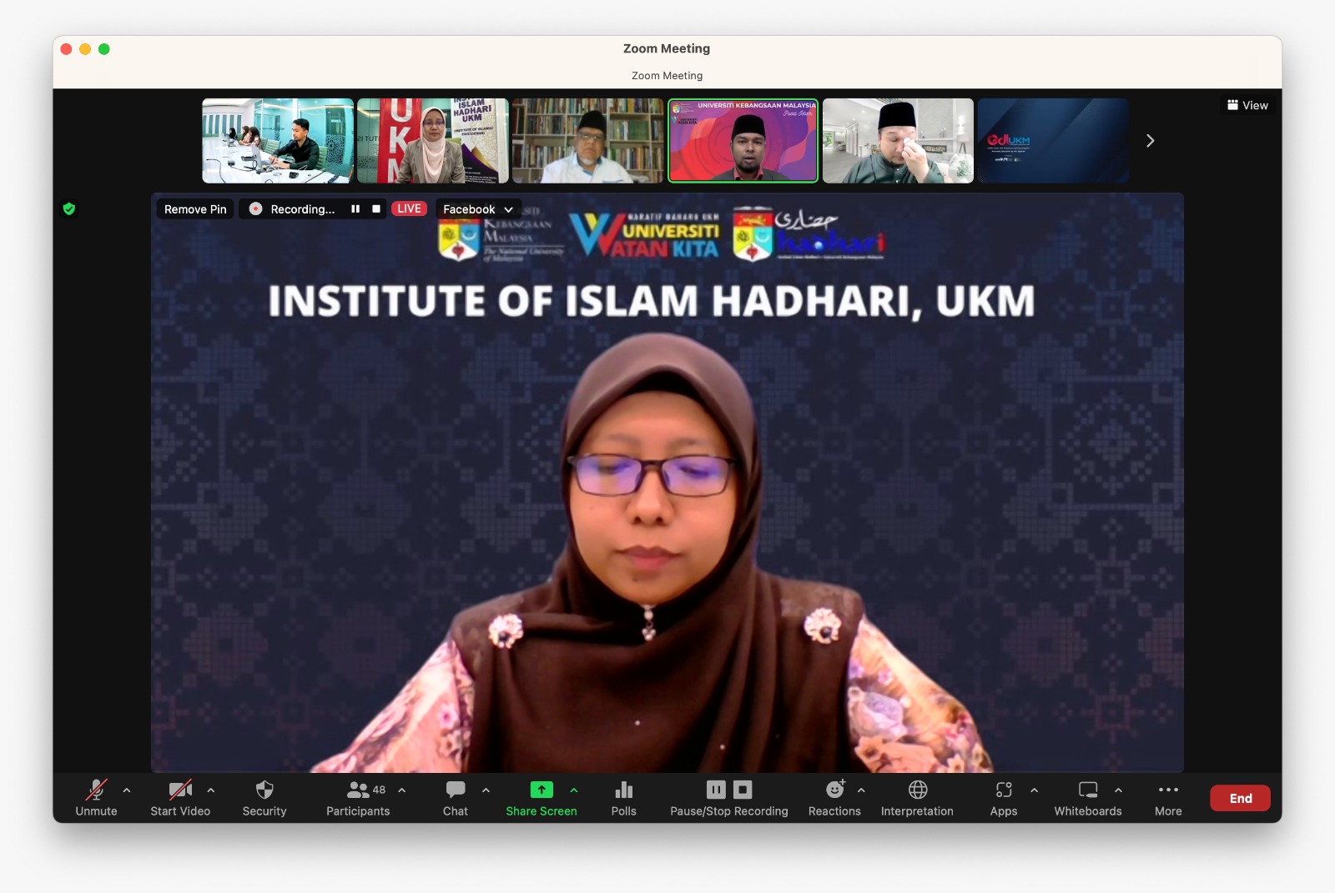Start Video with the camera toggle
This screenshot has width=1335, height=893.
pyautogui.click(x=179, y=790)
